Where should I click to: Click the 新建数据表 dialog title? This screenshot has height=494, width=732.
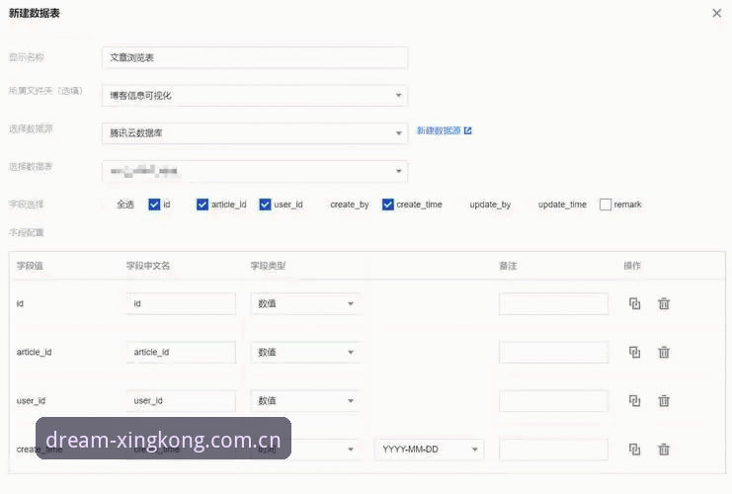point(34,13)
